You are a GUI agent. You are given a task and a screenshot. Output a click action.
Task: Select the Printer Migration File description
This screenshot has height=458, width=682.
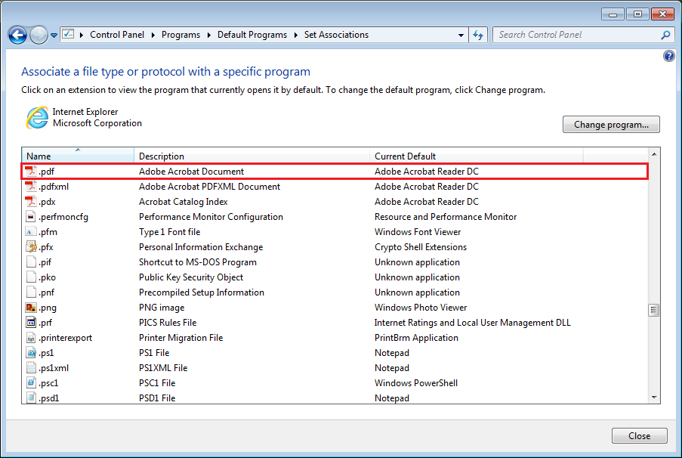pyautogui.click(x=181, y=338)
